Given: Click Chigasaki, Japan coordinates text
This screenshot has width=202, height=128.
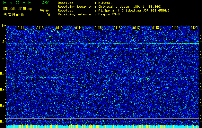Looking at the screenshot, I should (130, 7).
